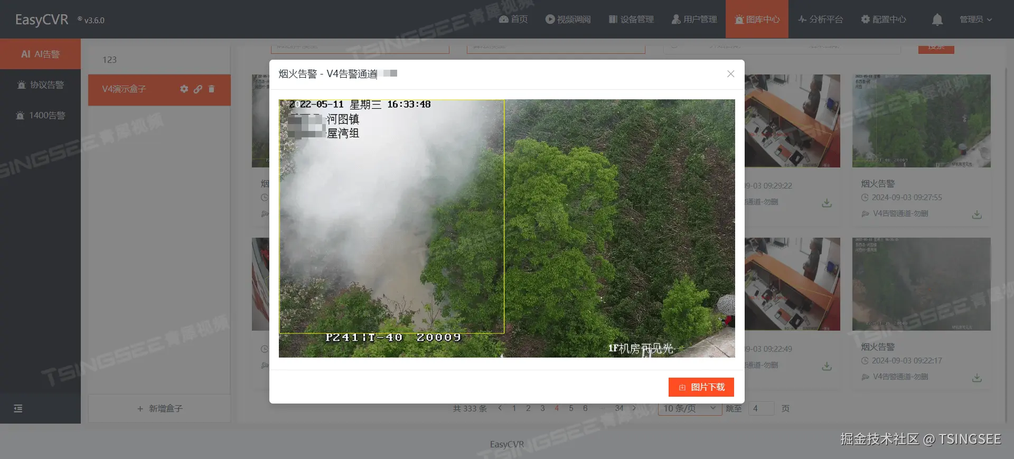
Task: Open the 09:22:49 office alarm thumbnail
Action: [792, 284]
